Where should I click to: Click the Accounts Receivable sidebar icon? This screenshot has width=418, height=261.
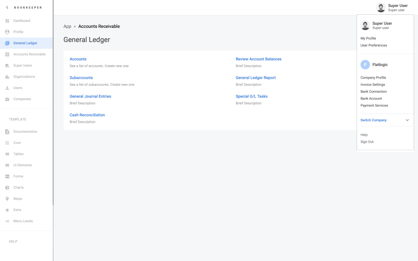[x=7, y=54]
